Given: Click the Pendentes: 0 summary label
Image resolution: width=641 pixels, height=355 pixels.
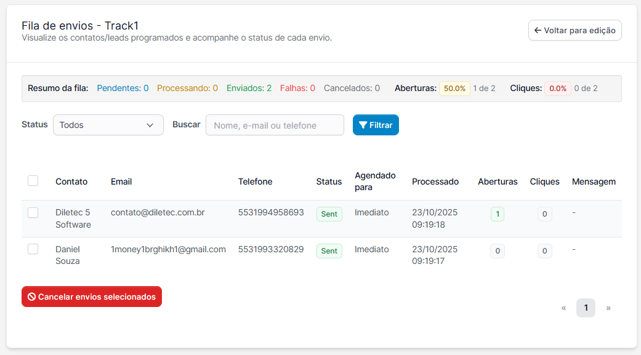Looking at the screenshot, I should coord(123,89).
